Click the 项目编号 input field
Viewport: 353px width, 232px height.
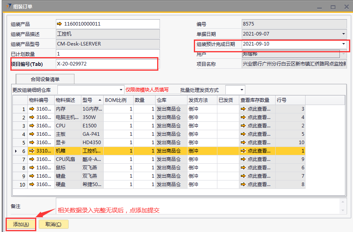[106, 64]
